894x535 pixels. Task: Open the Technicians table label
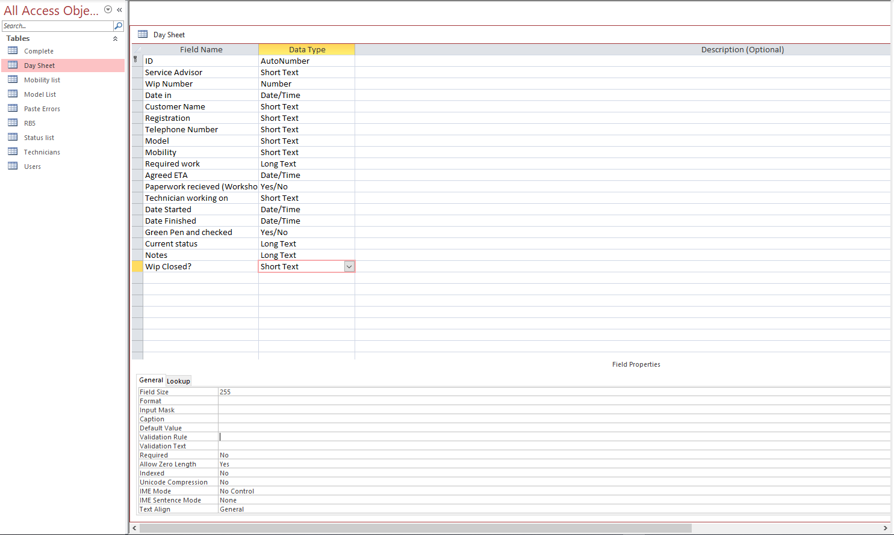tap(42, 152)
